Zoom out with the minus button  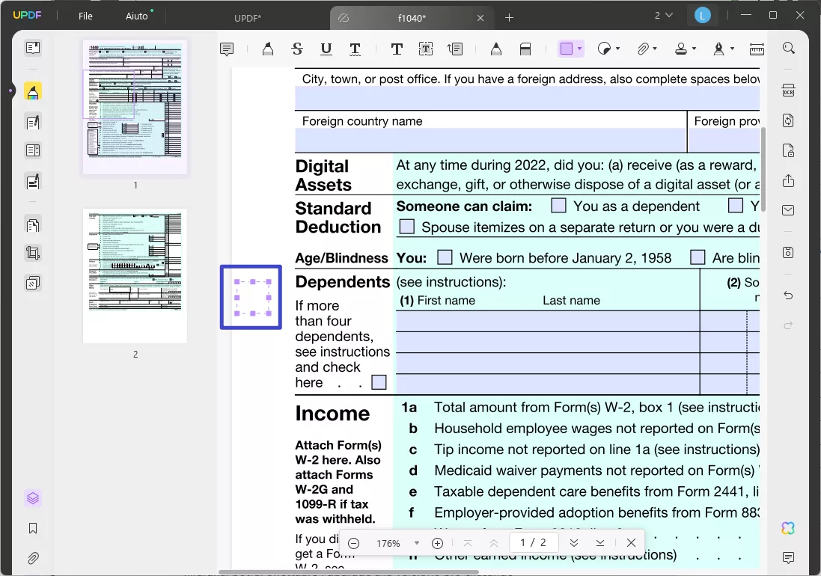pyautogui.click(x=354, y=543)
